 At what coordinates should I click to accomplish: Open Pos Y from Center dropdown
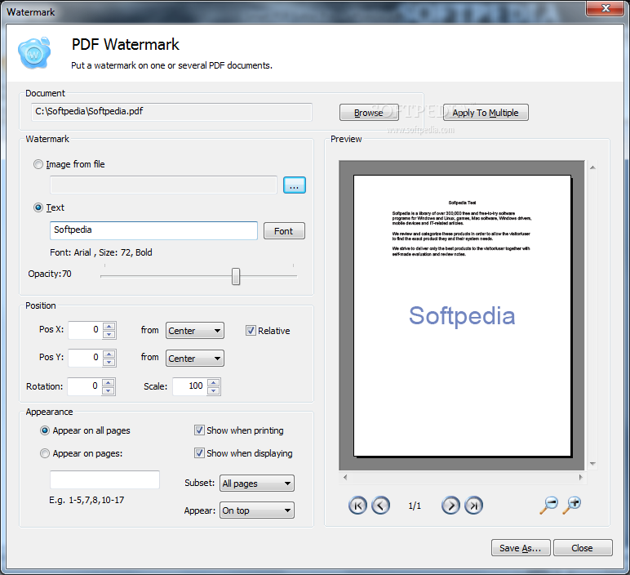(x=195, y=359)
